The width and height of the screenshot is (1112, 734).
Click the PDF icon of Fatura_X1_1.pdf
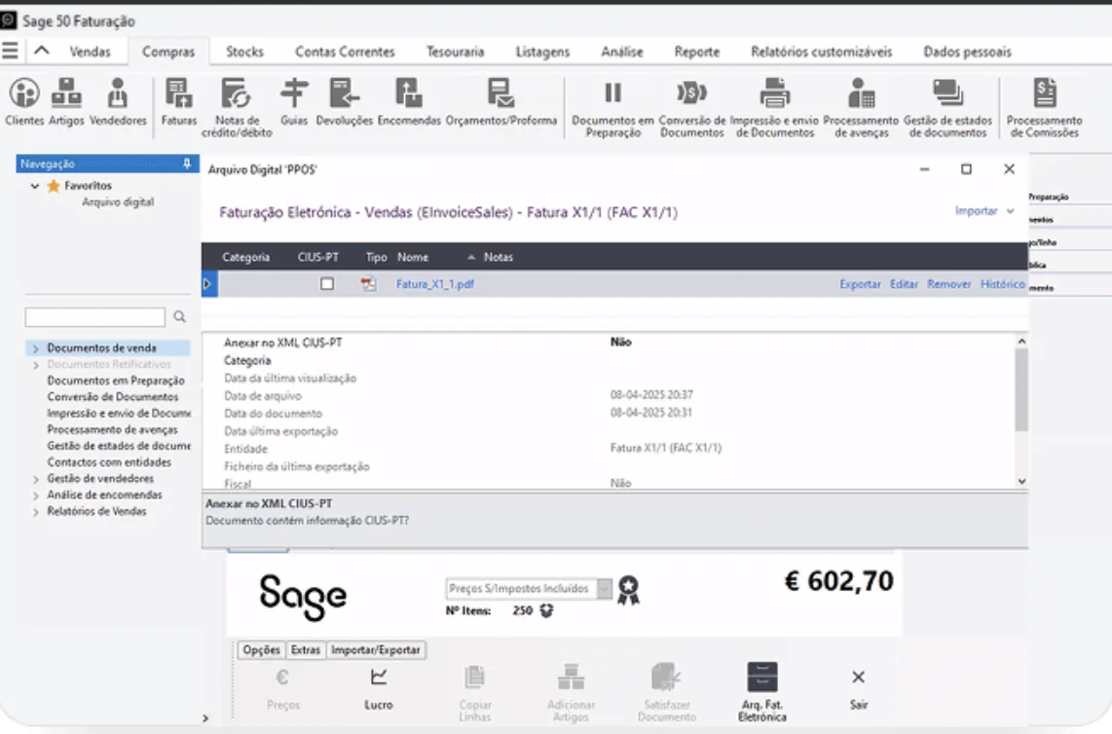368,284
